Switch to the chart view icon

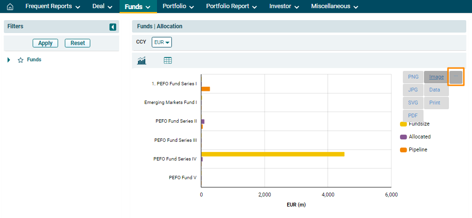142,60
